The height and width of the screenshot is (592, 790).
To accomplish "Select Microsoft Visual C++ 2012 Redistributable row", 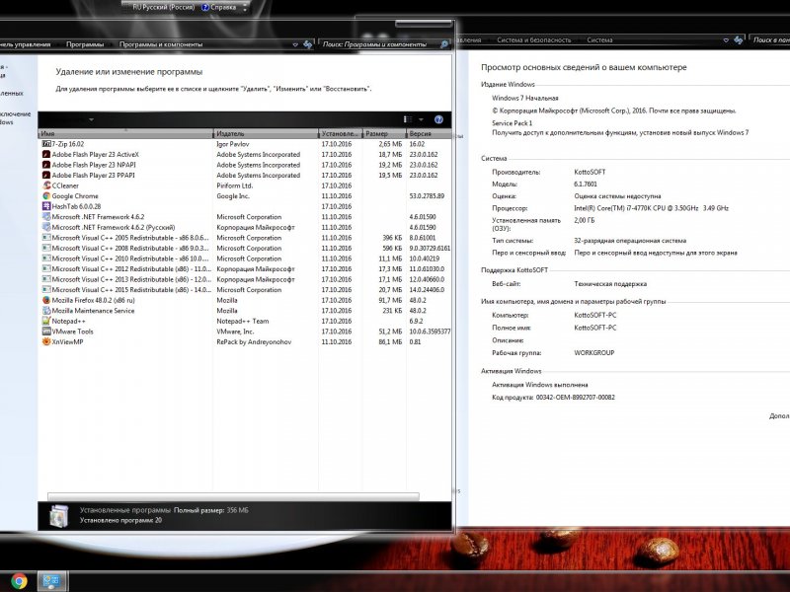I will coord(245,268).
